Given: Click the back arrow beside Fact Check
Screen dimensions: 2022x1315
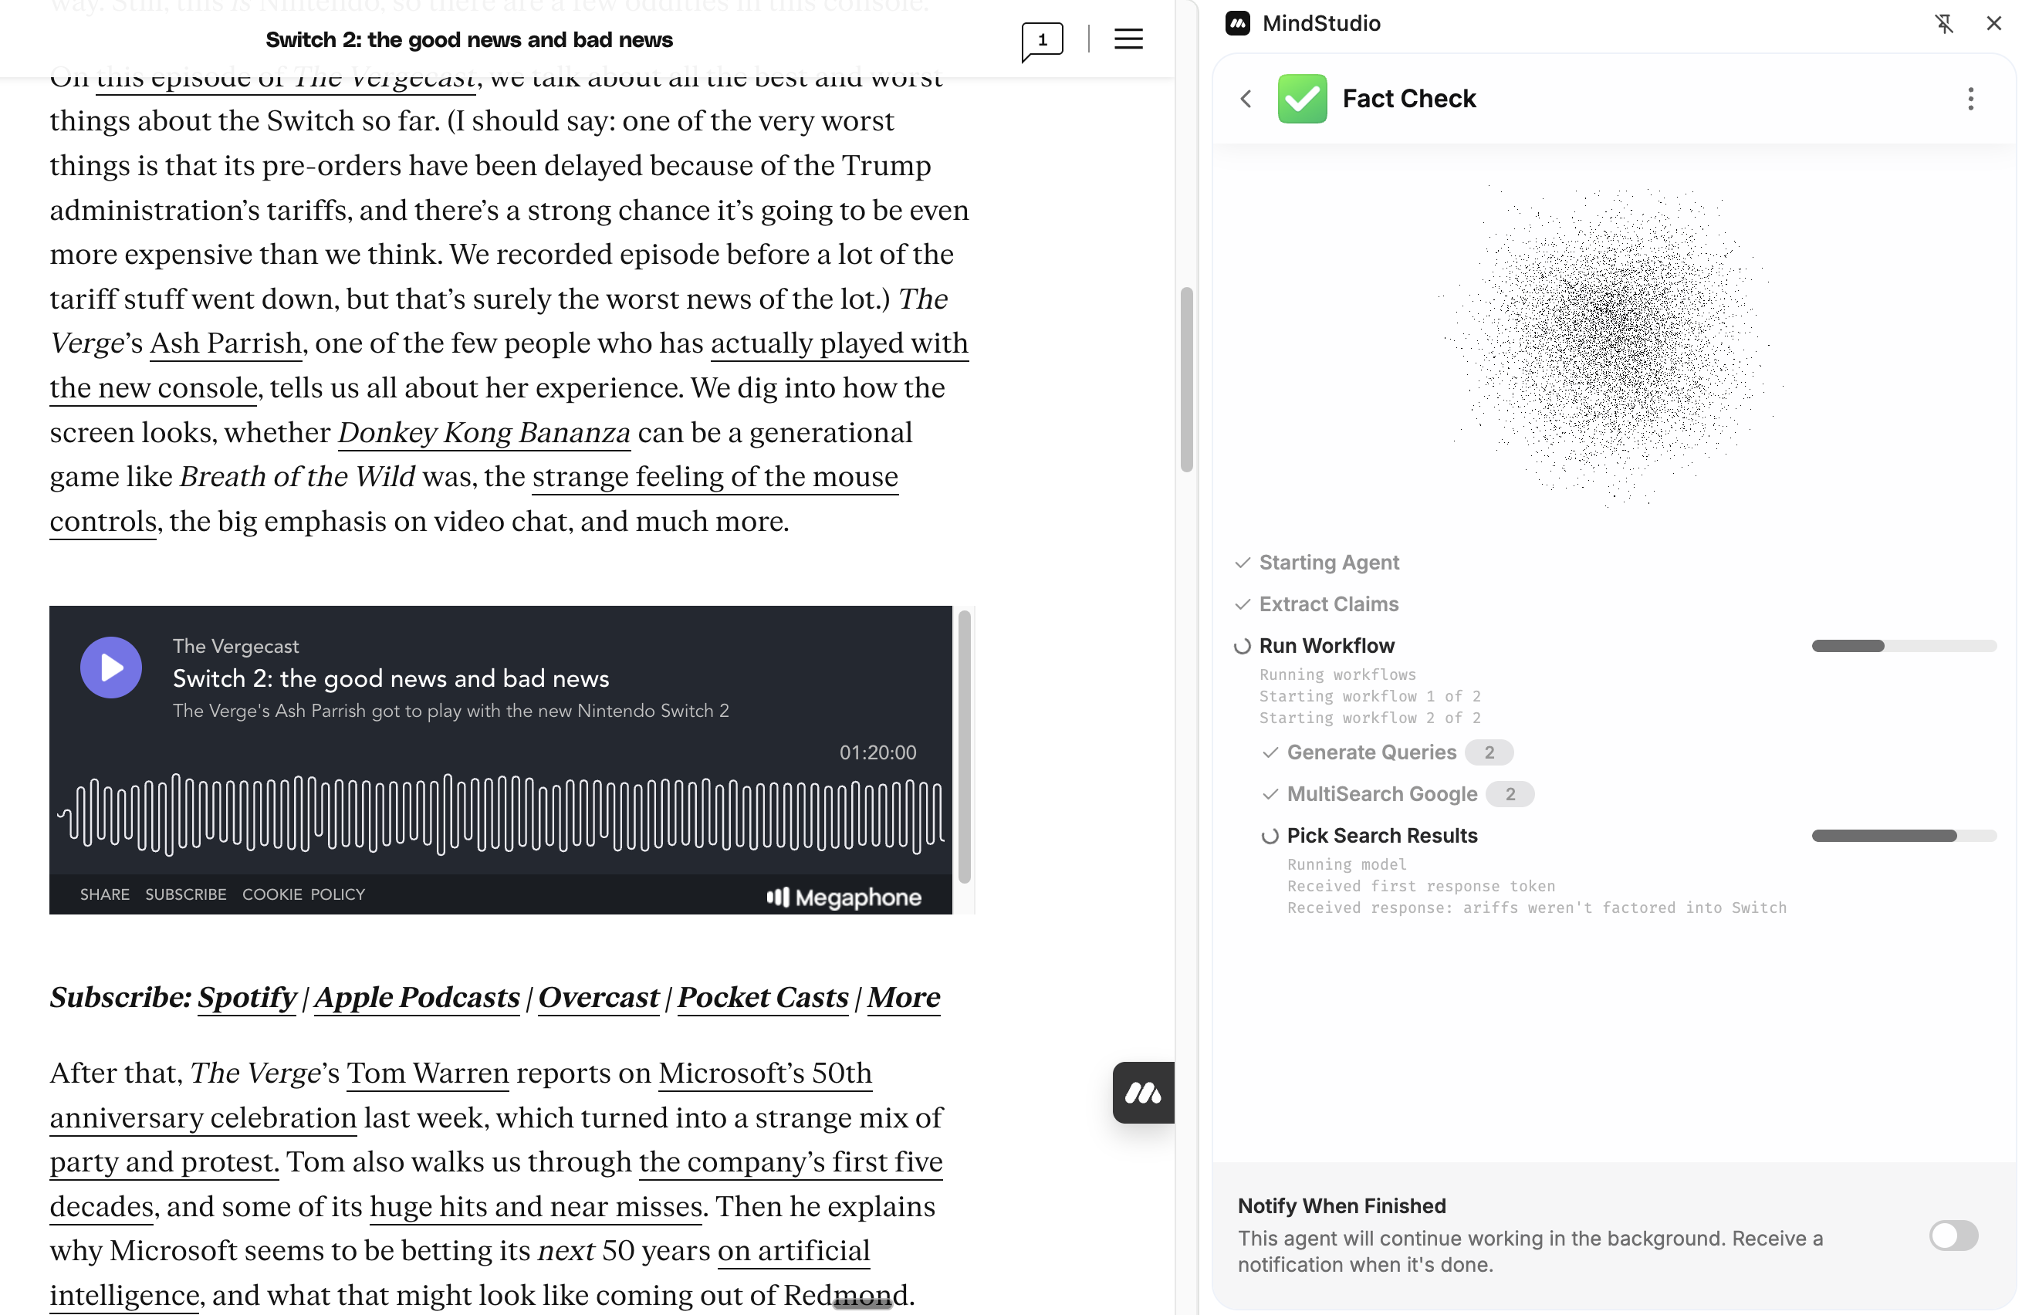Looking at the screenshot, I should [x=1246, y=100].
